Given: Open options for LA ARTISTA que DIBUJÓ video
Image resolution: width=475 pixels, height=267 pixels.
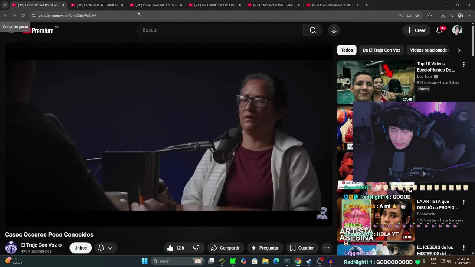Looking at the screenshot, I should (463, 202).
